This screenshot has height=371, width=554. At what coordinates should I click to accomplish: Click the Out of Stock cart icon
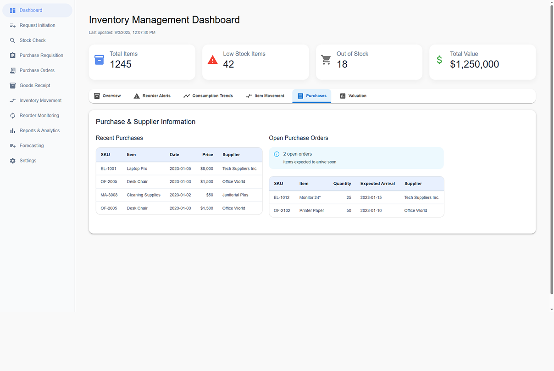[x=326, y=60]
